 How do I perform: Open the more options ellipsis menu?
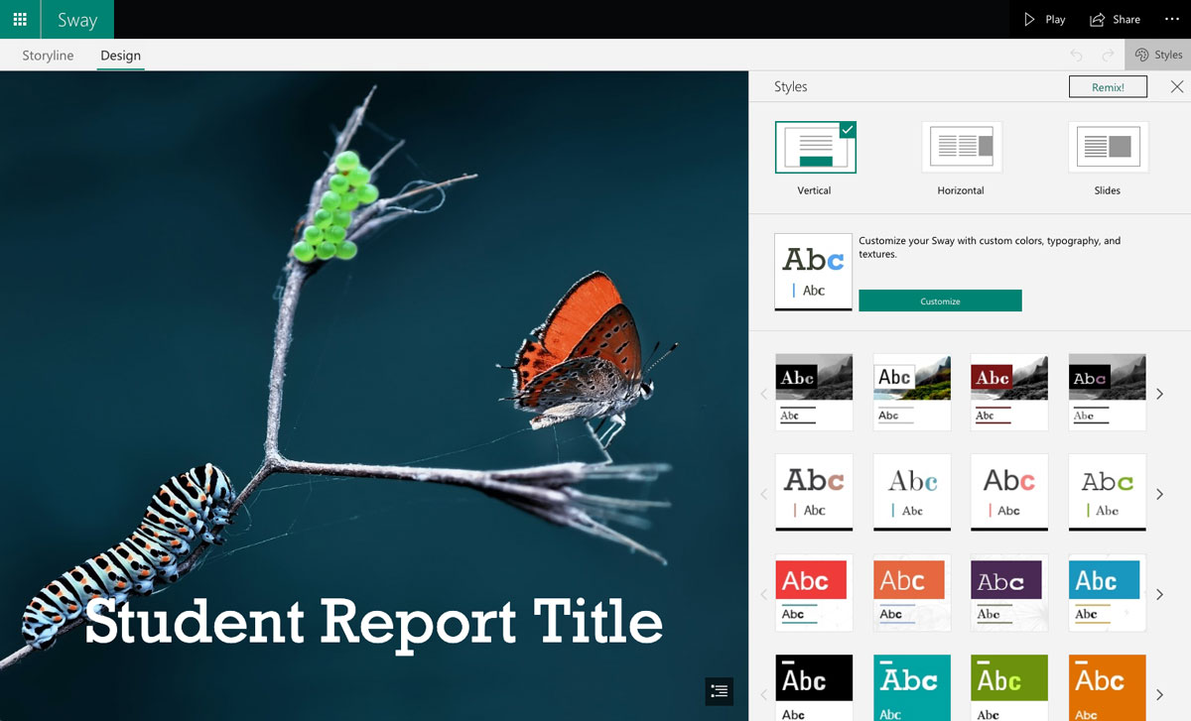point(1171,20)
